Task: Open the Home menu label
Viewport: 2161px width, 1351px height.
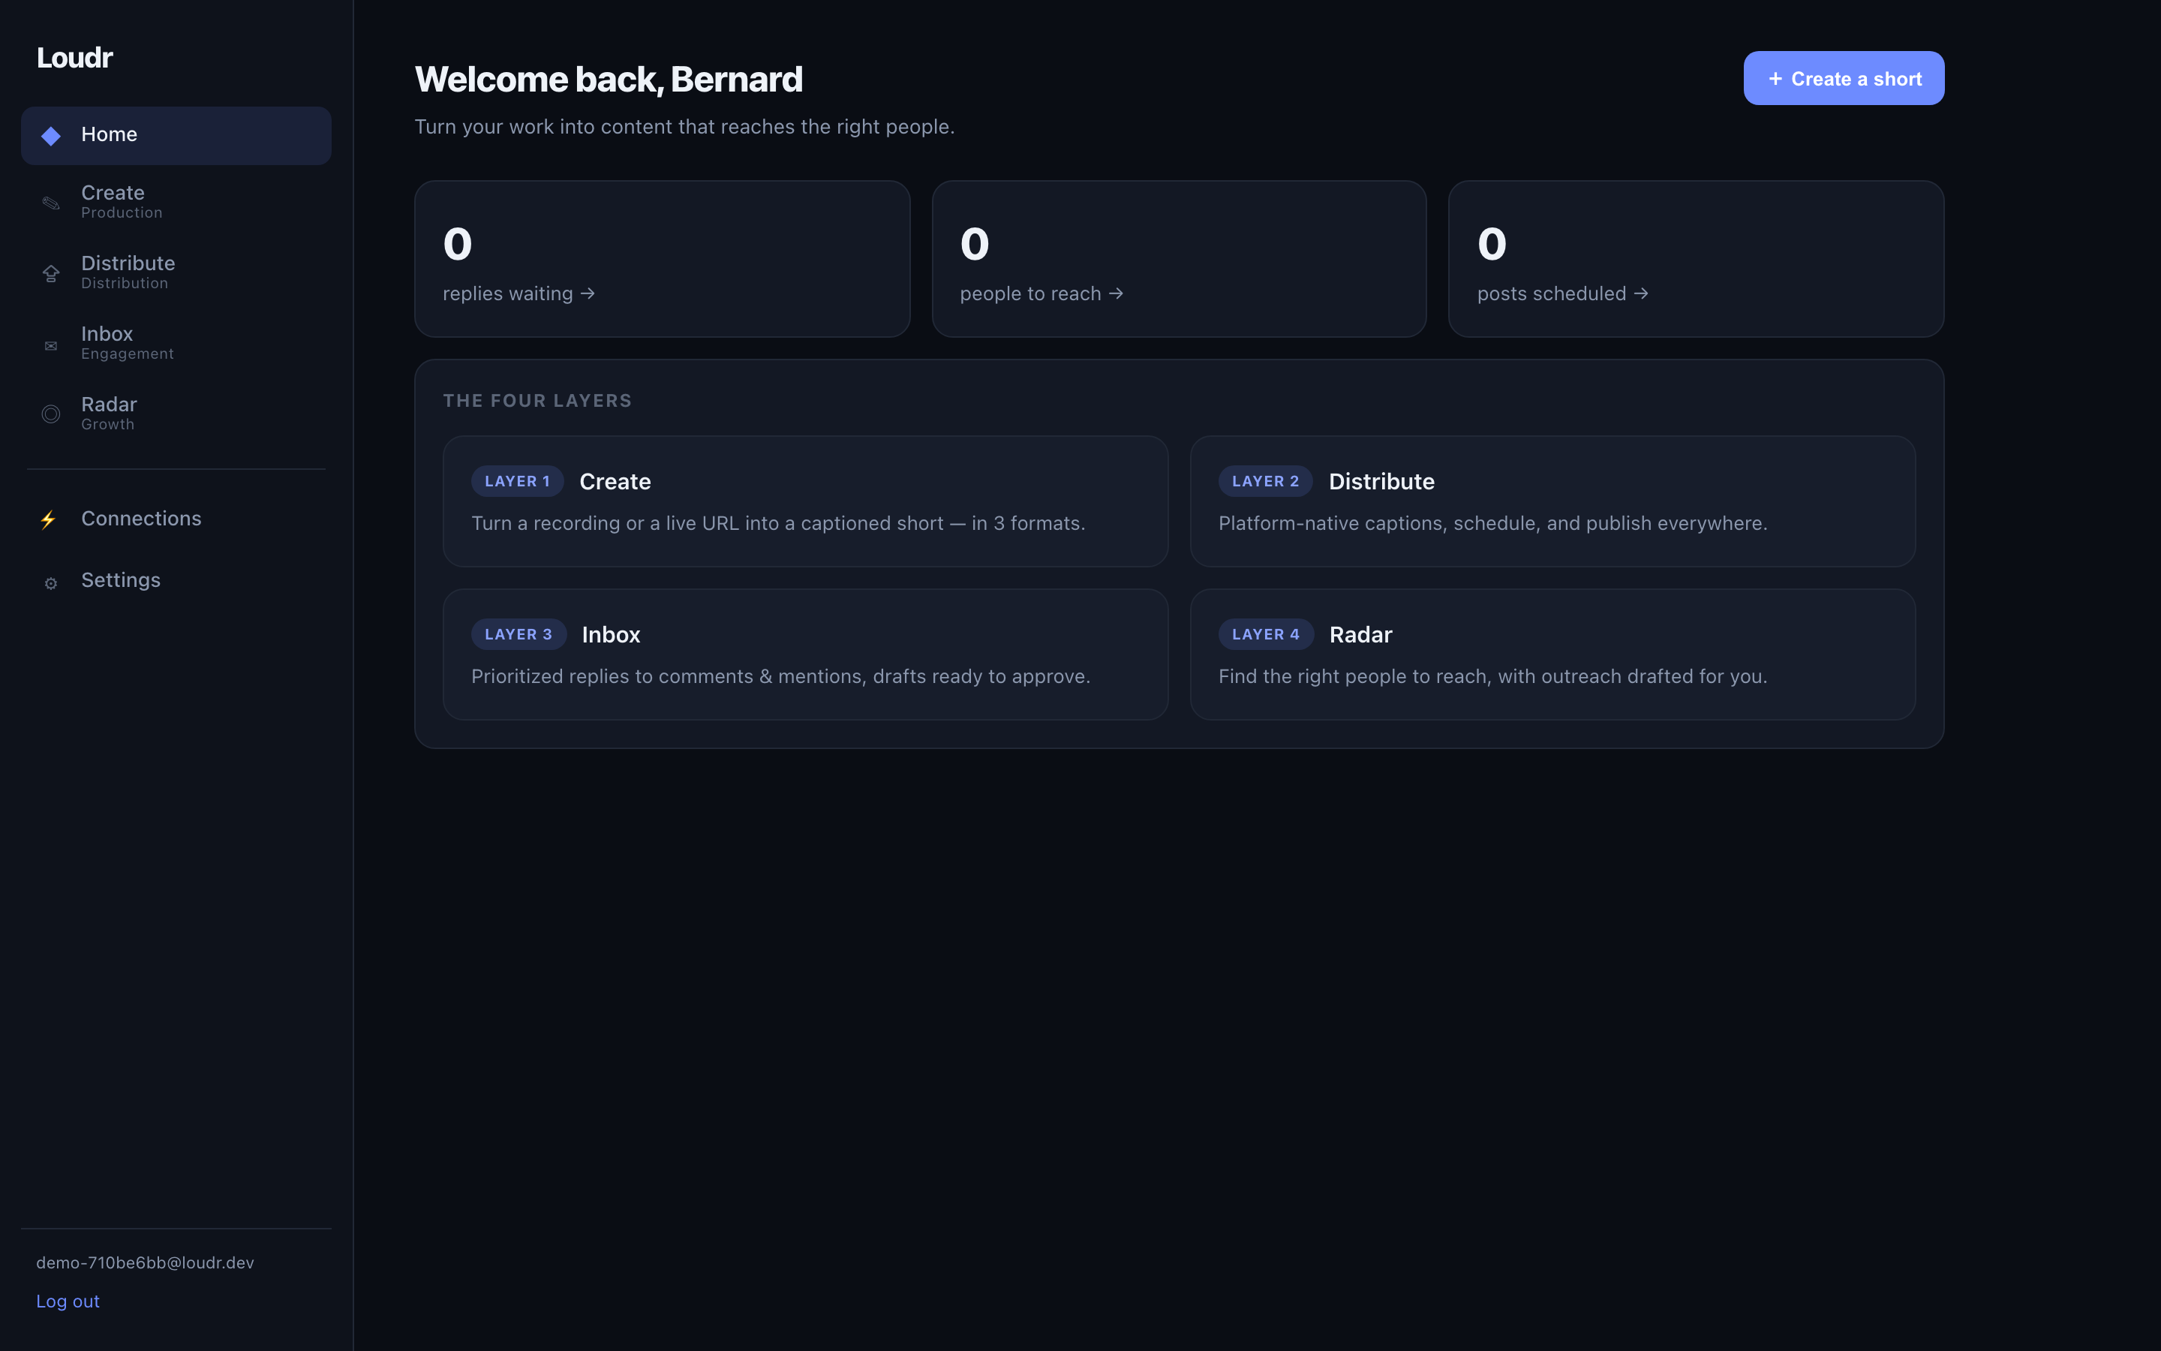Action: point(109,134)
